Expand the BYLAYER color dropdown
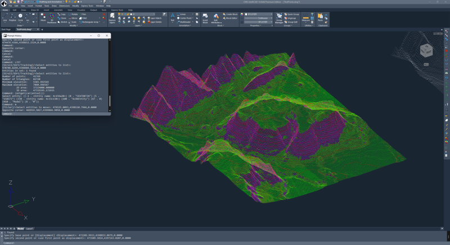This screenshot has height=245, width=450. pyautogui.click(x=272, y=14)
